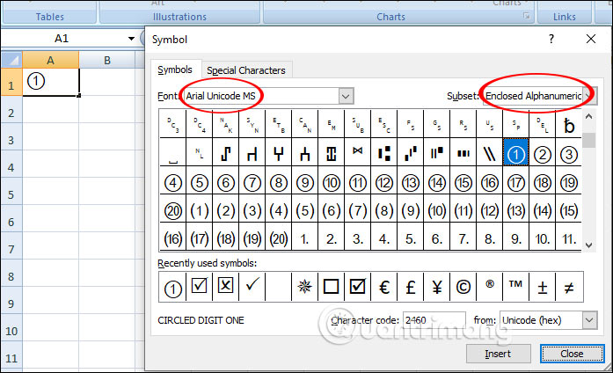Pick the not-equal sign recent symbol
The width and height of the screenshot is (613, 373).
(x=569, y=286)
